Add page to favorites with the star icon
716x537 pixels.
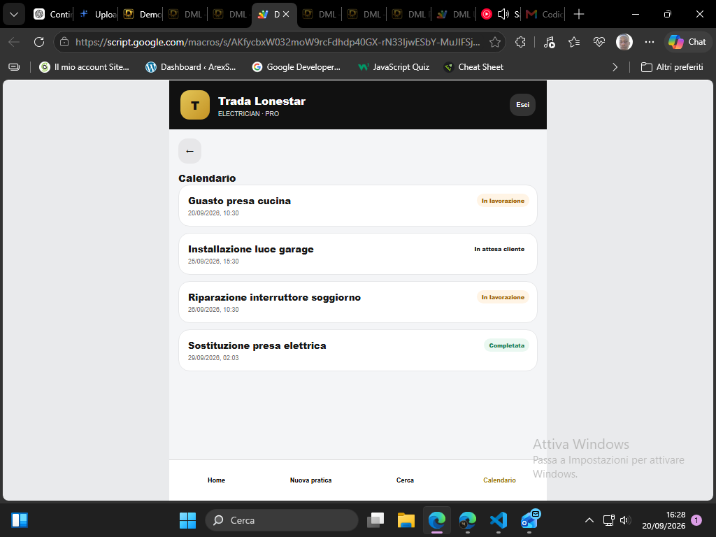click(494, 42)
